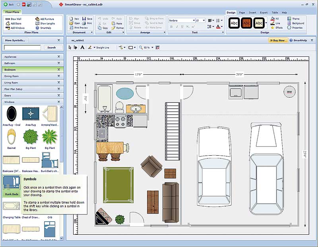Expand the Text group menu arrow
This screenshot has height=247, width=318.
[x=223, y=33]
